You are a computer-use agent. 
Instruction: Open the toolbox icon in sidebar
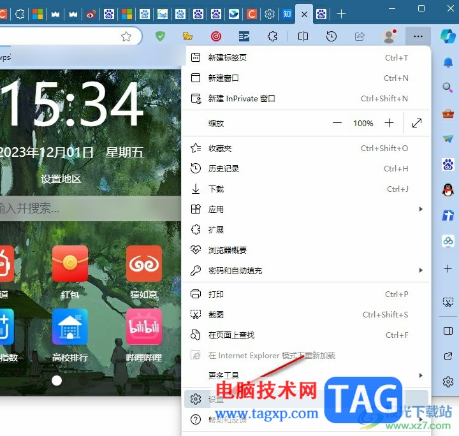[x=448, y=113]
